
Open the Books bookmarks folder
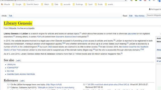point(99,4)
